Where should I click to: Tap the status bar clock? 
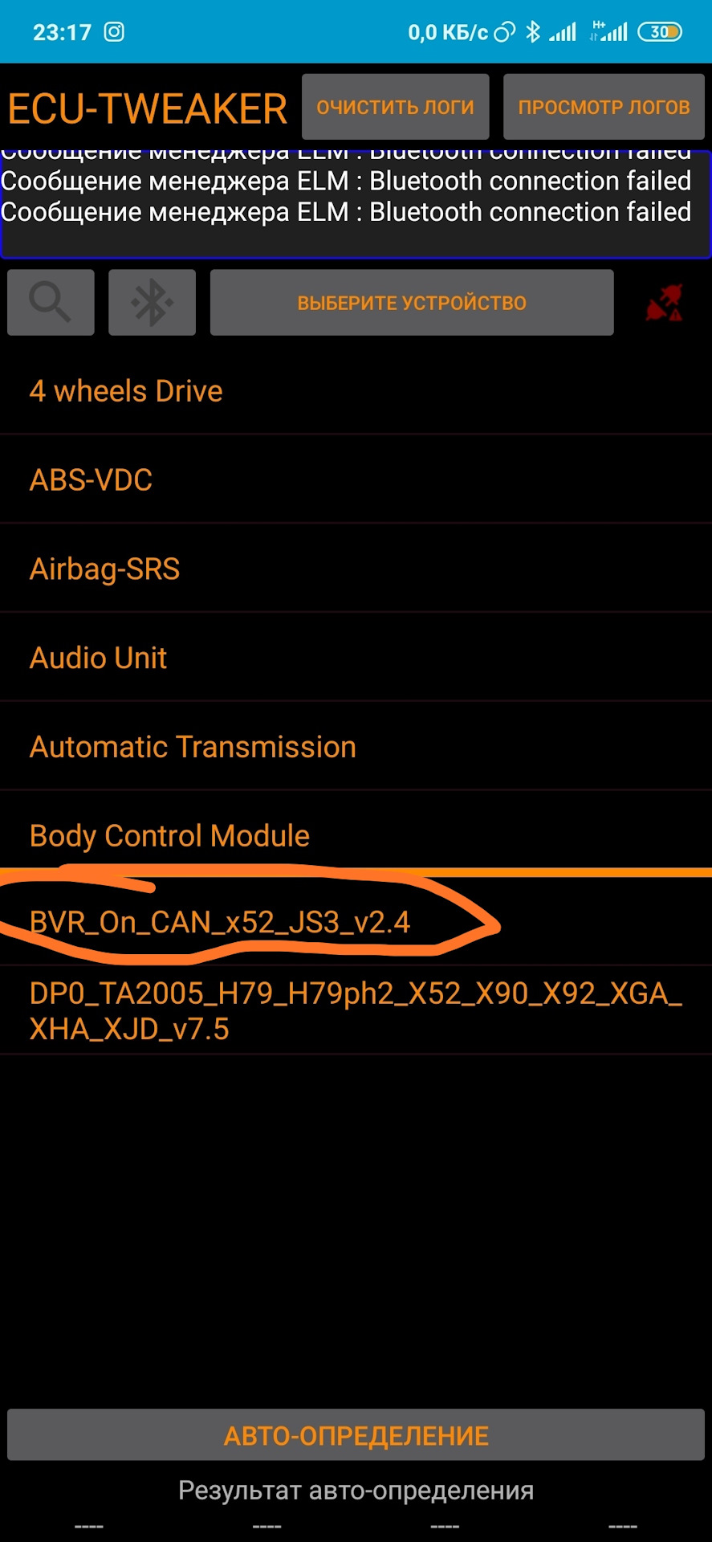tap(62, 32)
